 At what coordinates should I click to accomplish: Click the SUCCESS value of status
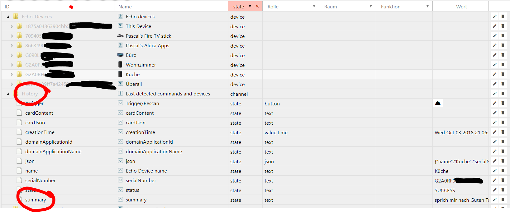[445, 190]
